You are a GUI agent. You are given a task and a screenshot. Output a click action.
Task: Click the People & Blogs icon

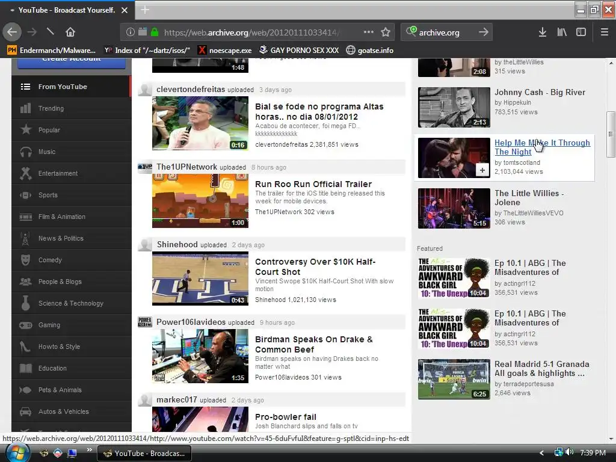25,282
